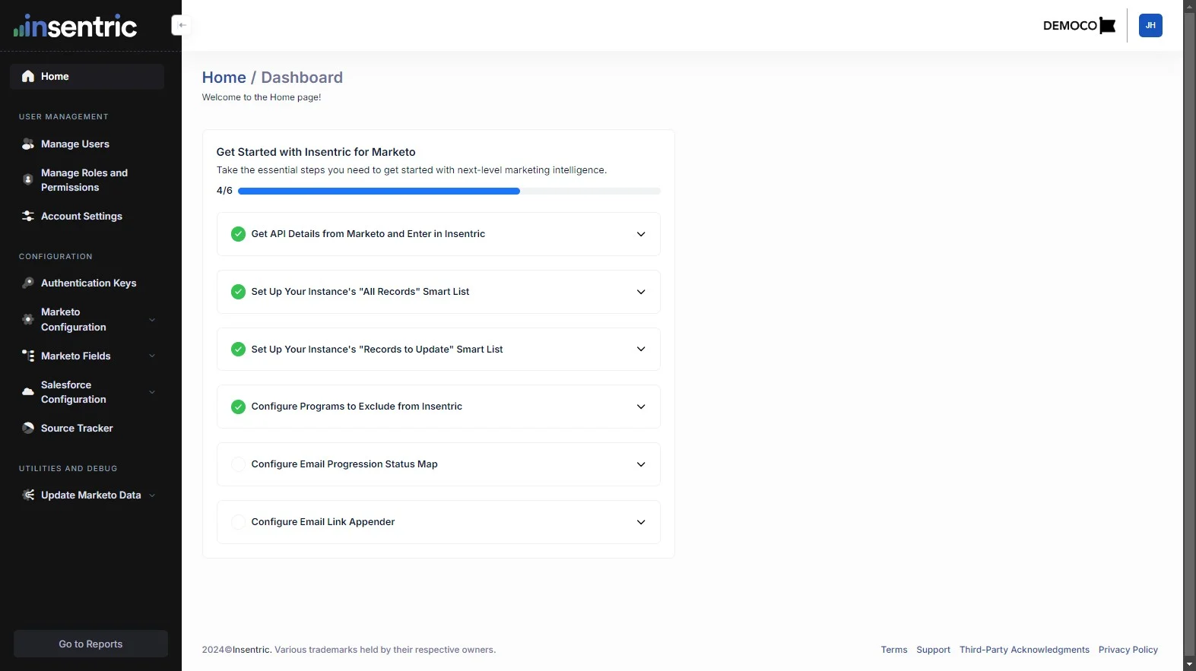Screen dimensions: 1196x671
Task: Click the page vertical scrollbar
Action: [1190, 334]
